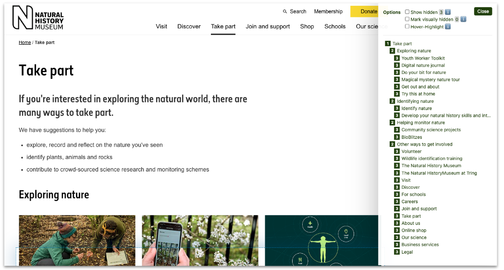Open the Search link in header

(298, 12)
